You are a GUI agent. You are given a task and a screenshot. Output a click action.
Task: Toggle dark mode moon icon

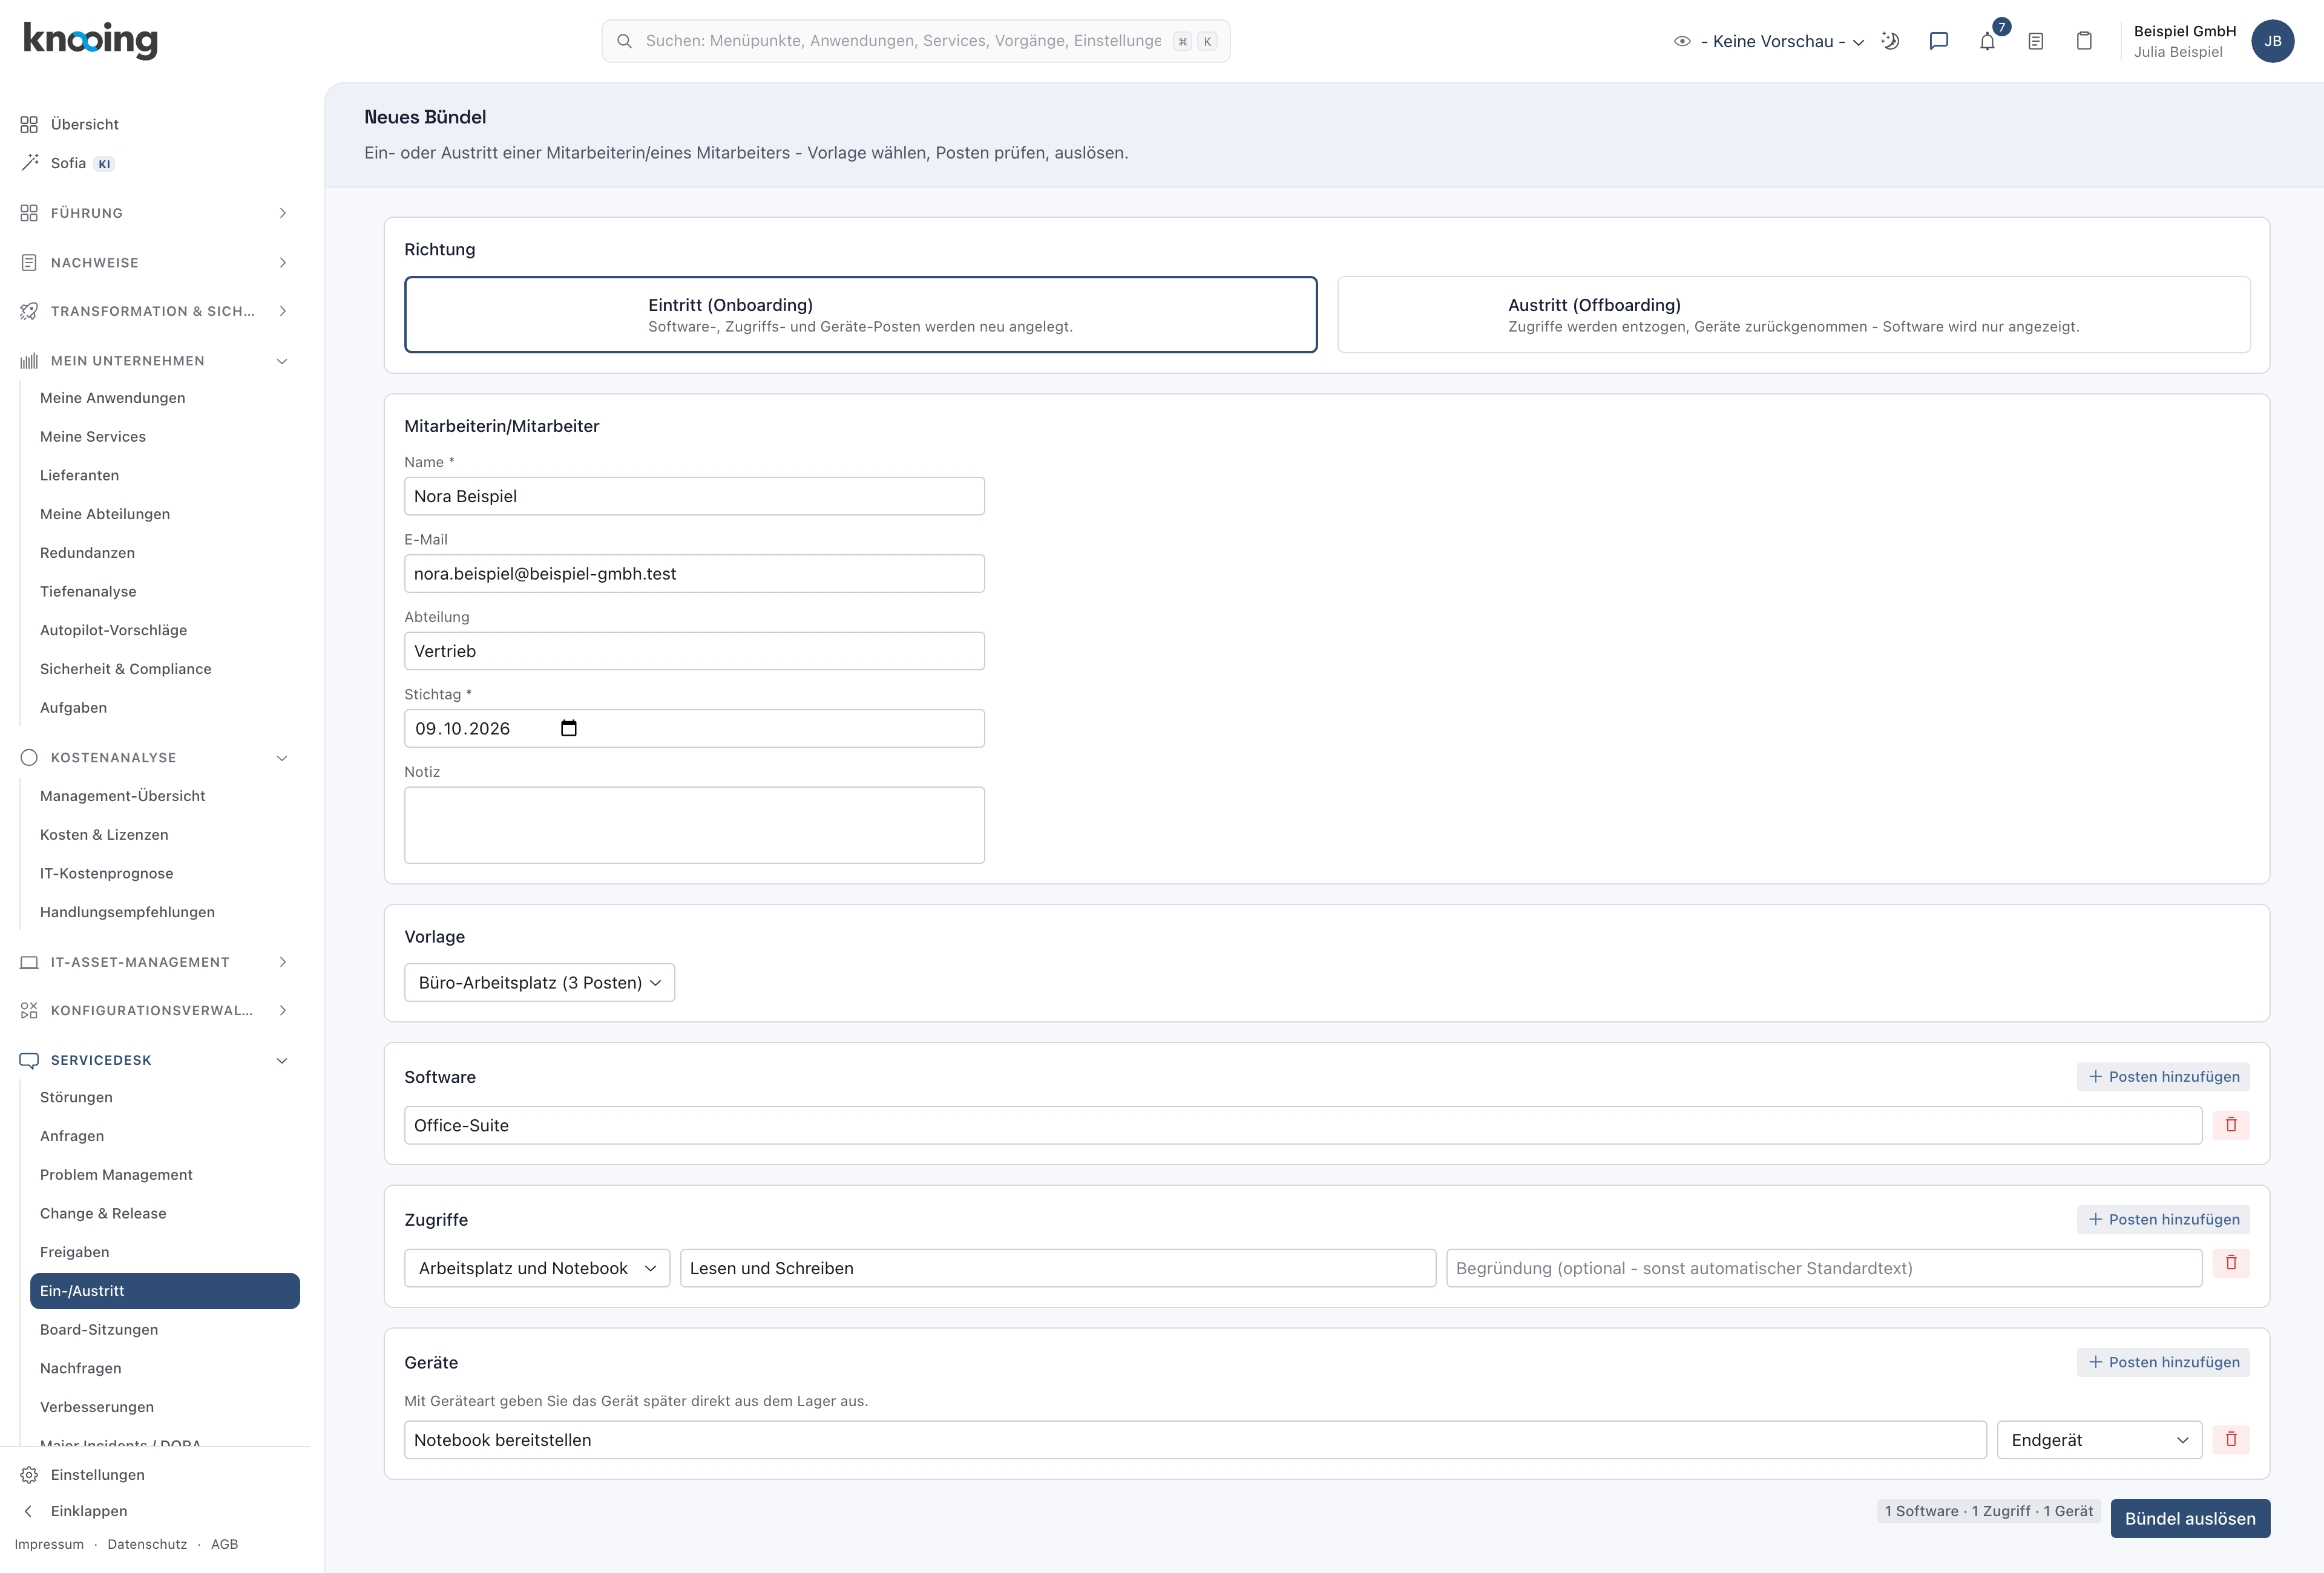point(1890,41)
